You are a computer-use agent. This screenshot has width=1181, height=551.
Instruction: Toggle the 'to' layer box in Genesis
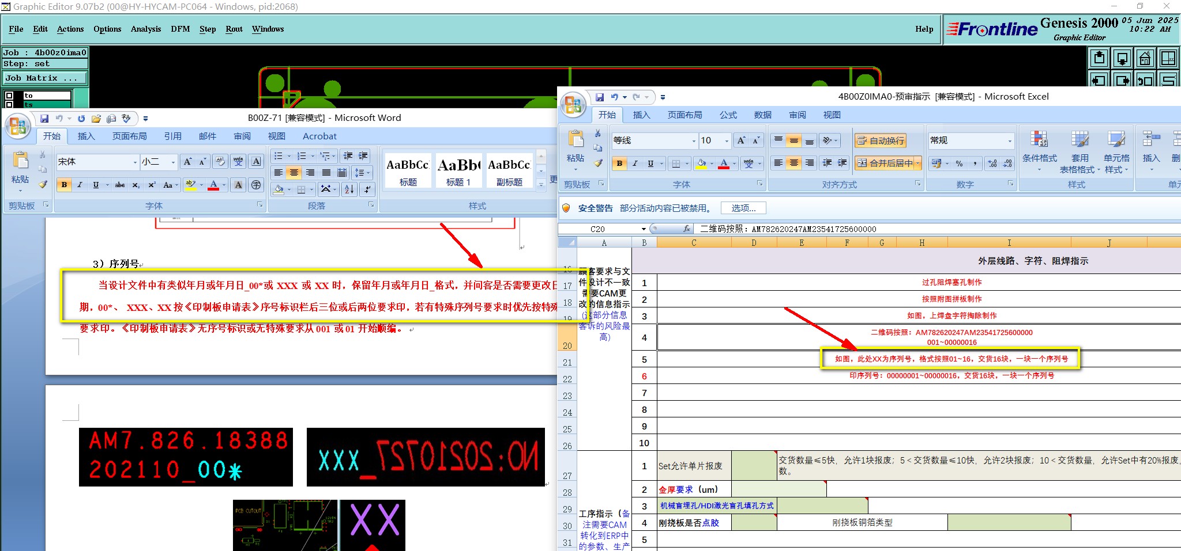(9, 96)
